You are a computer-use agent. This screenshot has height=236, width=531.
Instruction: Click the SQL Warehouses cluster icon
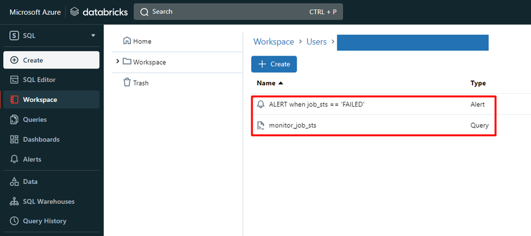click(14, 201)
